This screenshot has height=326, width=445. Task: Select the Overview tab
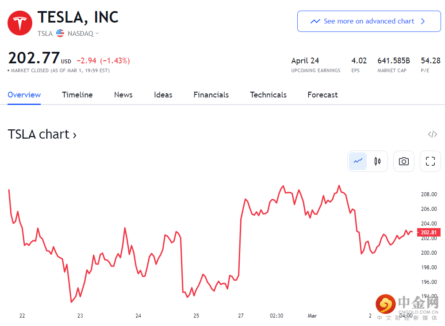(x=24, y=95)
